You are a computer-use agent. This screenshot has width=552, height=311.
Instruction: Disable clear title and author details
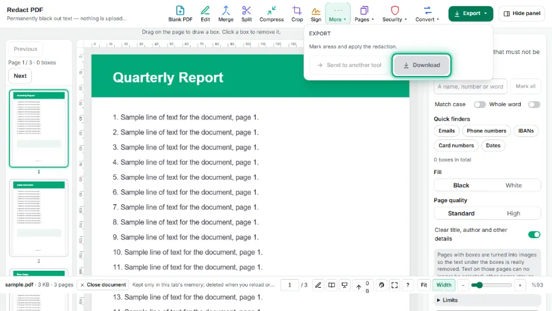tap(534, 234)
